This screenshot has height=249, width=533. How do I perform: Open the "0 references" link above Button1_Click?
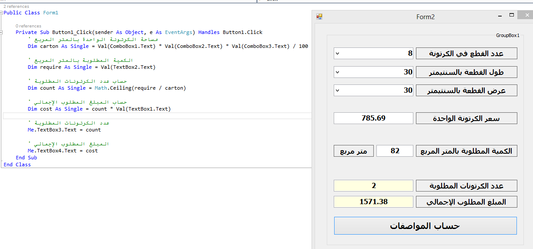28,26
